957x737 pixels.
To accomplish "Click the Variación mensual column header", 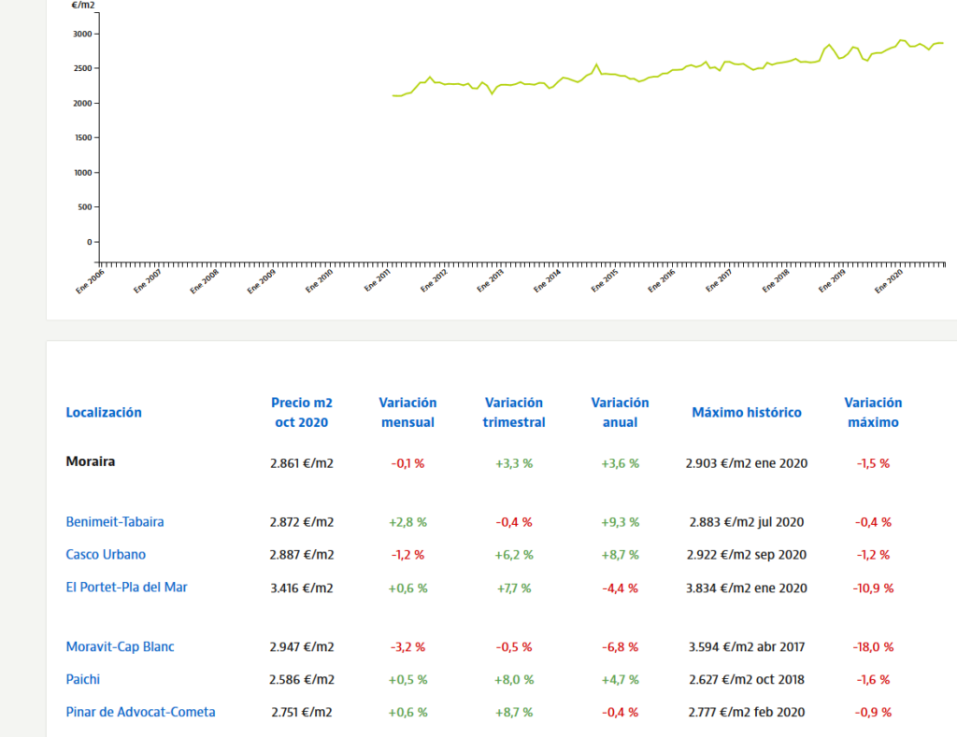I will point(407,412).
